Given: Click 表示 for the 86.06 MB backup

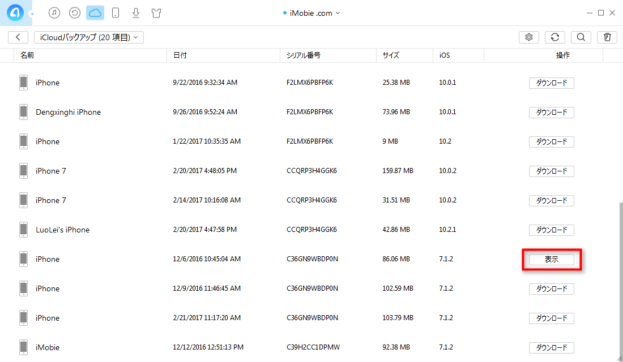Looking at the screenshot, I should [x=552, y=259].
